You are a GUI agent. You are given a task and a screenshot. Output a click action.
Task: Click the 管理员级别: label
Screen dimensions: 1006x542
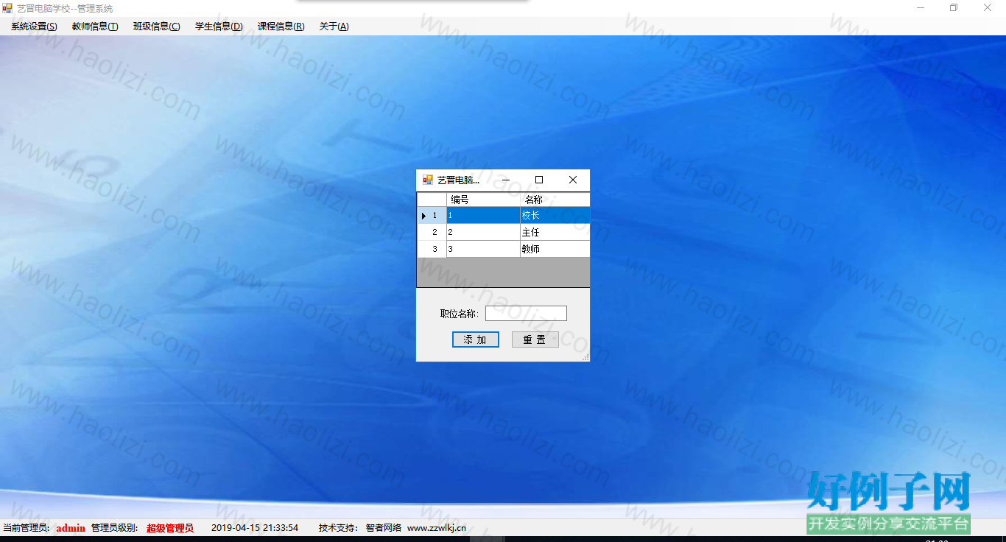115,528
